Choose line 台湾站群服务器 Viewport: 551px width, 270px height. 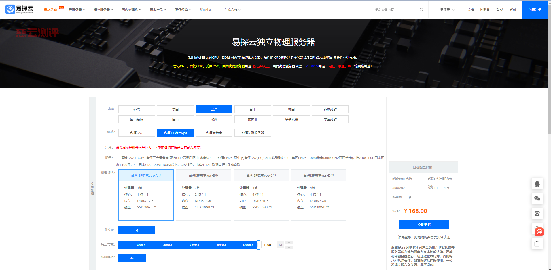(253, 133)
